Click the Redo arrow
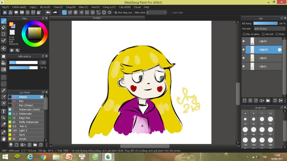287x161 pixels. 55,12
